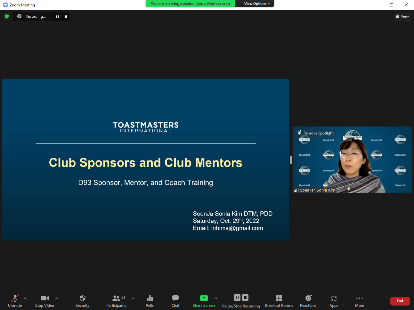Screen dimensions: 414x310
Task: Maximize the Zoom Meeting window
Action: 392,5
